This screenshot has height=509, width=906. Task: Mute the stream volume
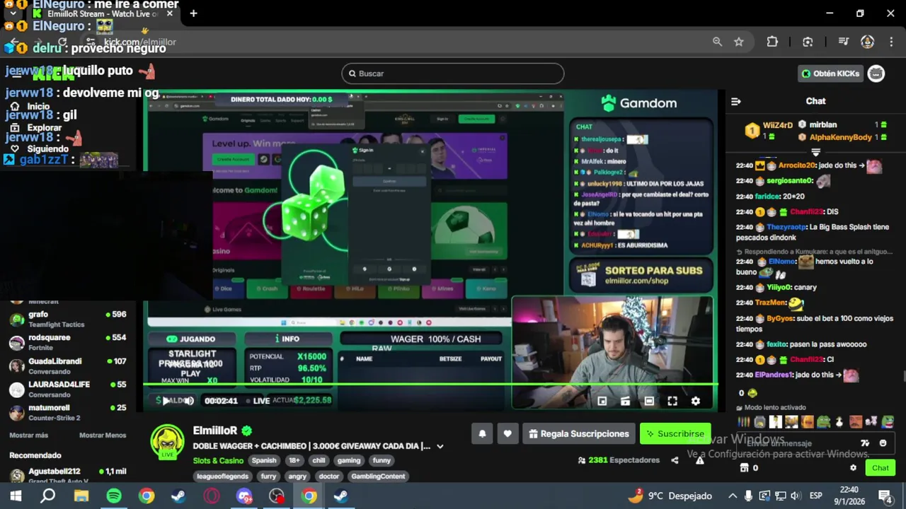click(x=189, y=401)
